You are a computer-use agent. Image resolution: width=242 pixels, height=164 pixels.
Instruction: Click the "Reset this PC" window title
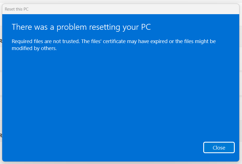point(17,9)
